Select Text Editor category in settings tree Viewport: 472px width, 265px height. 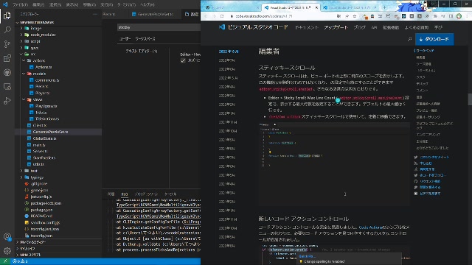[x=142, y=51]
